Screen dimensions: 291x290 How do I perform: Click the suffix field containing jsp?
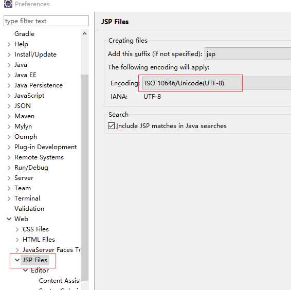tap(248, 54)
